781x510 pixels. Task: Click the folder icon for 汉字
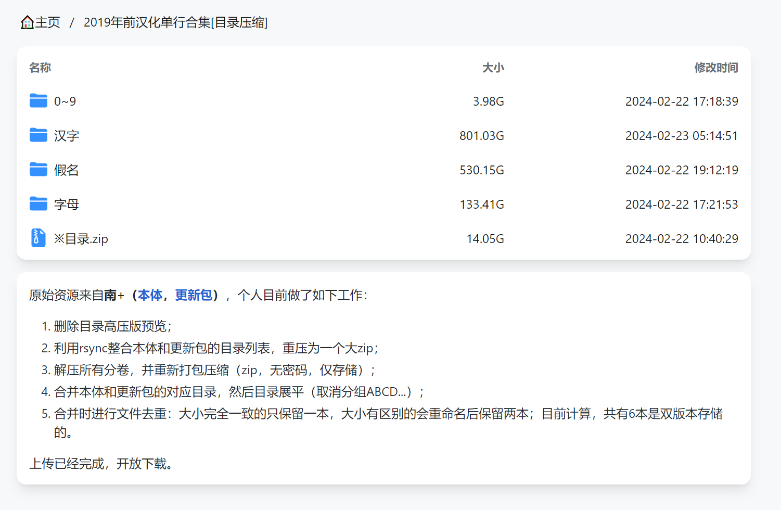39,135
